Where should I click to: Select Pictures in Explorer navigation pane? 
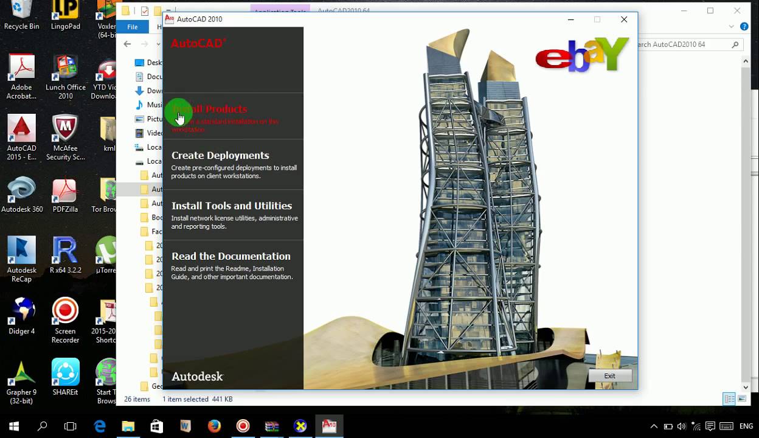[x=148, y=119]
